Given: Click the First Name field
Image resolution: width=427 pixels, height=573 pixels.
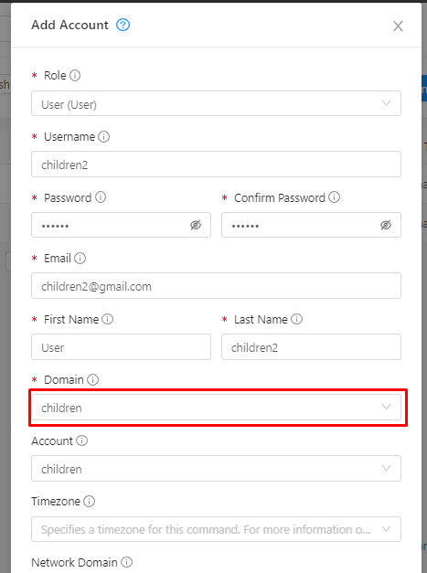Looking at the screenshot, I should 121,346.
